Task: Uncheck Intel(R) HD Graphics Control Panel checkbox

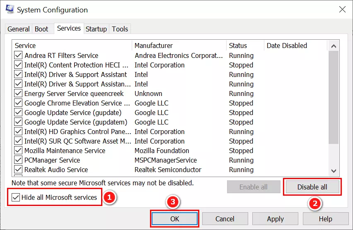Action: [x=18, y=132]
